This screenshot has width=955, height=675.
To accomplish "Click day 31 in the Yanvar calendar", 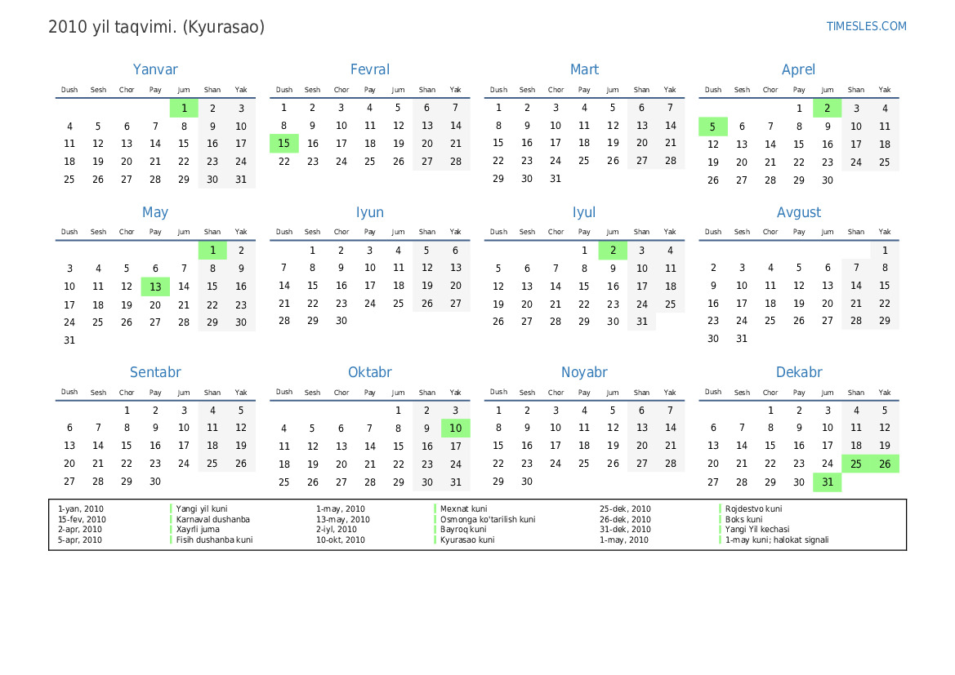I will (241, 180).
